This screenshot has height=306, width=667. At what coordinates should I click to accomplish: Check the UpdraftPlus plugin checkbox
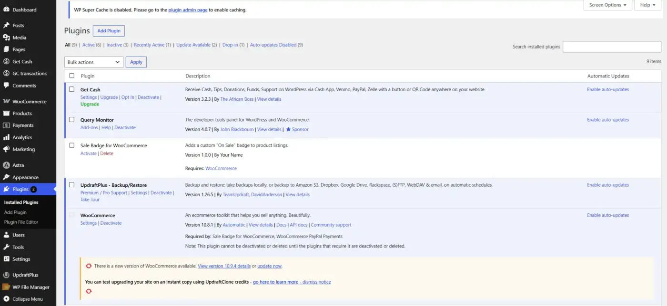pyautogui.click(x=72, y=185)
